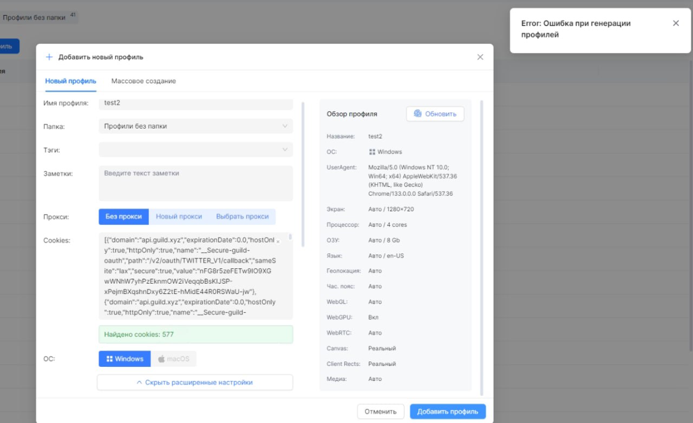
Task: Close the add profile dialog
Action: coord(480,57)
